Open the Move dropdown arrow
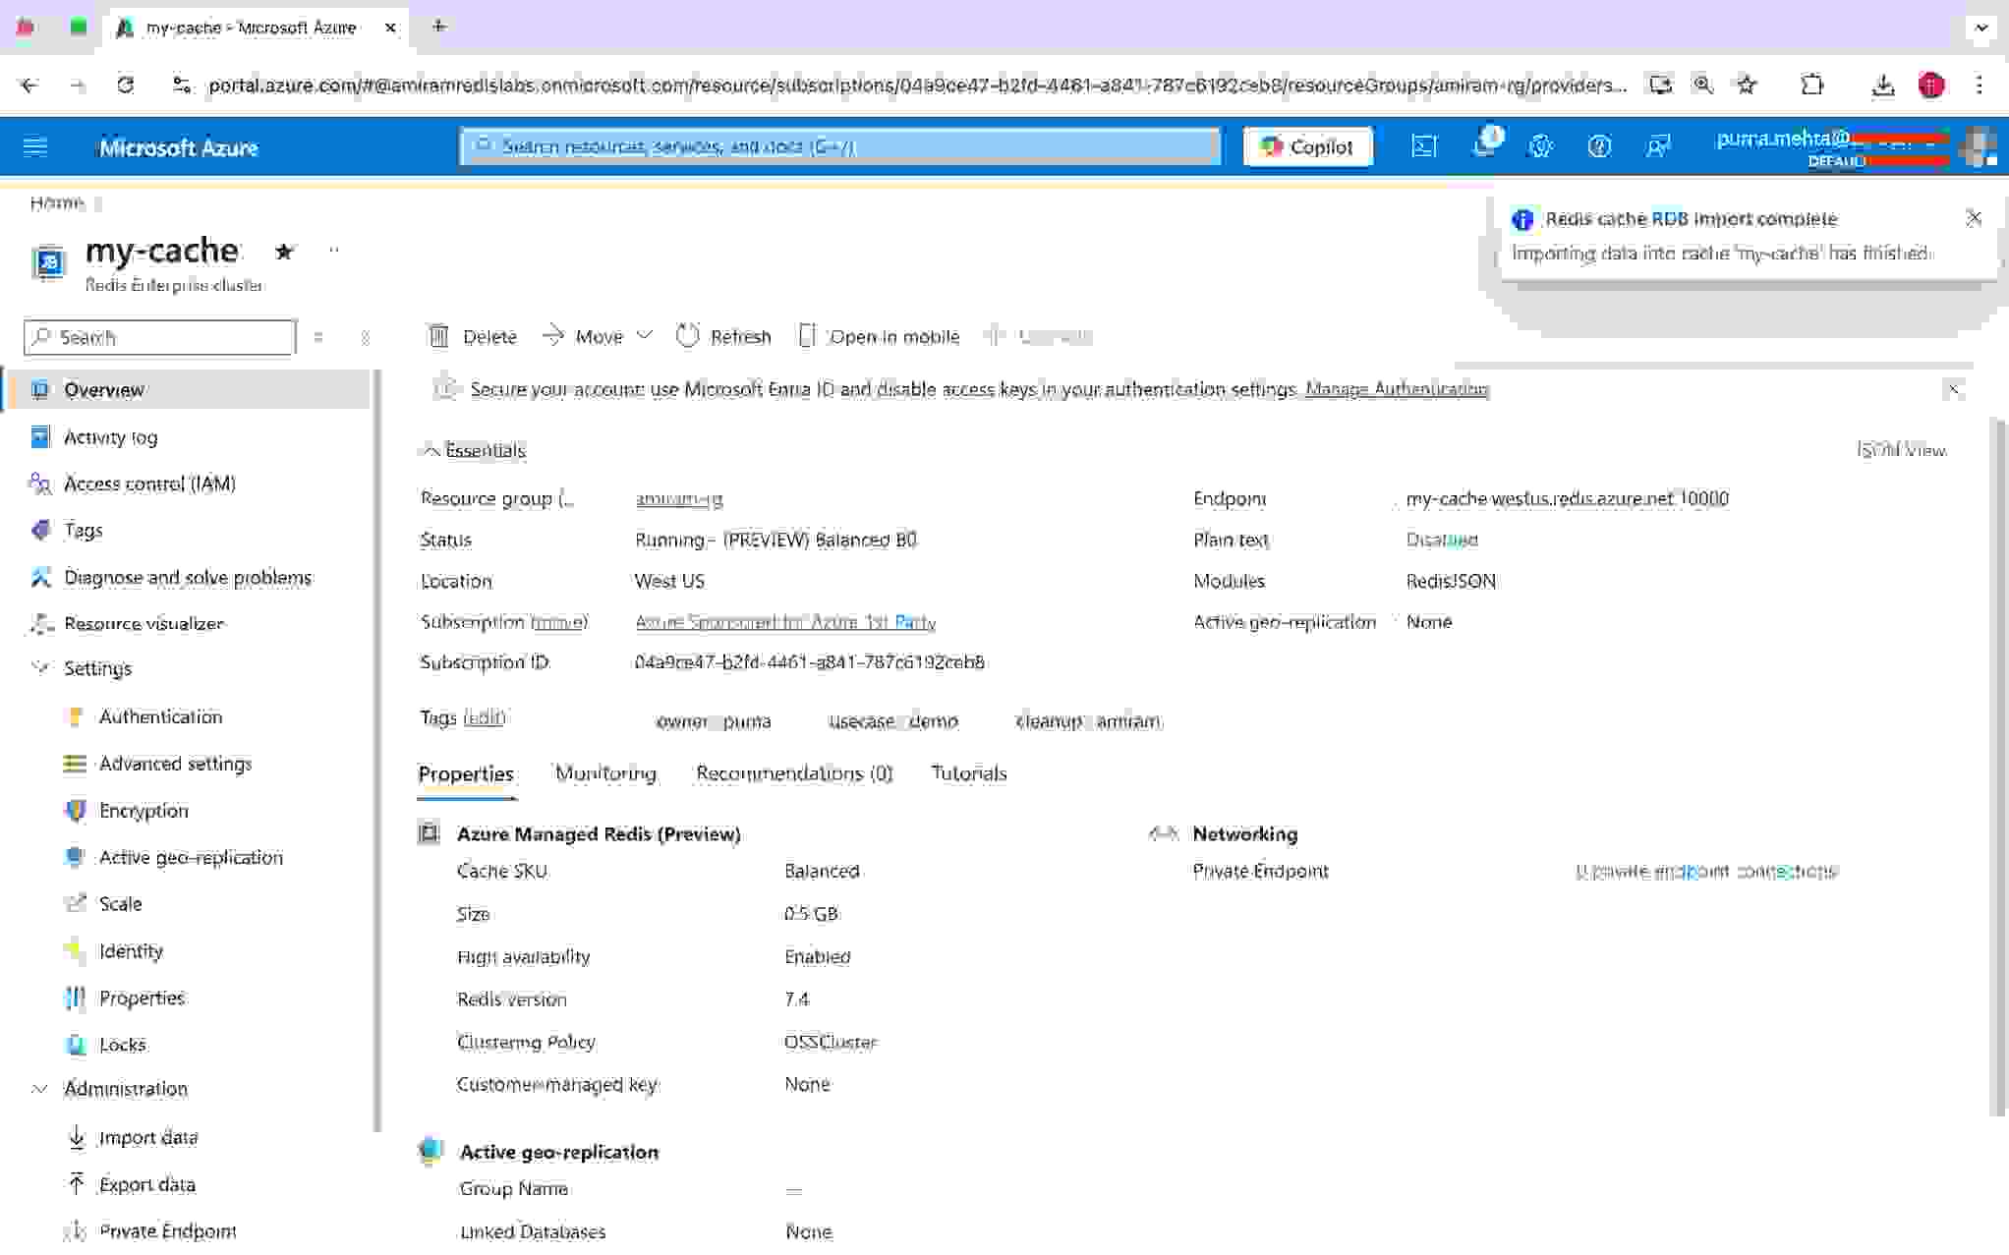Screen dimensions: 2009x1255 [645, 336]
